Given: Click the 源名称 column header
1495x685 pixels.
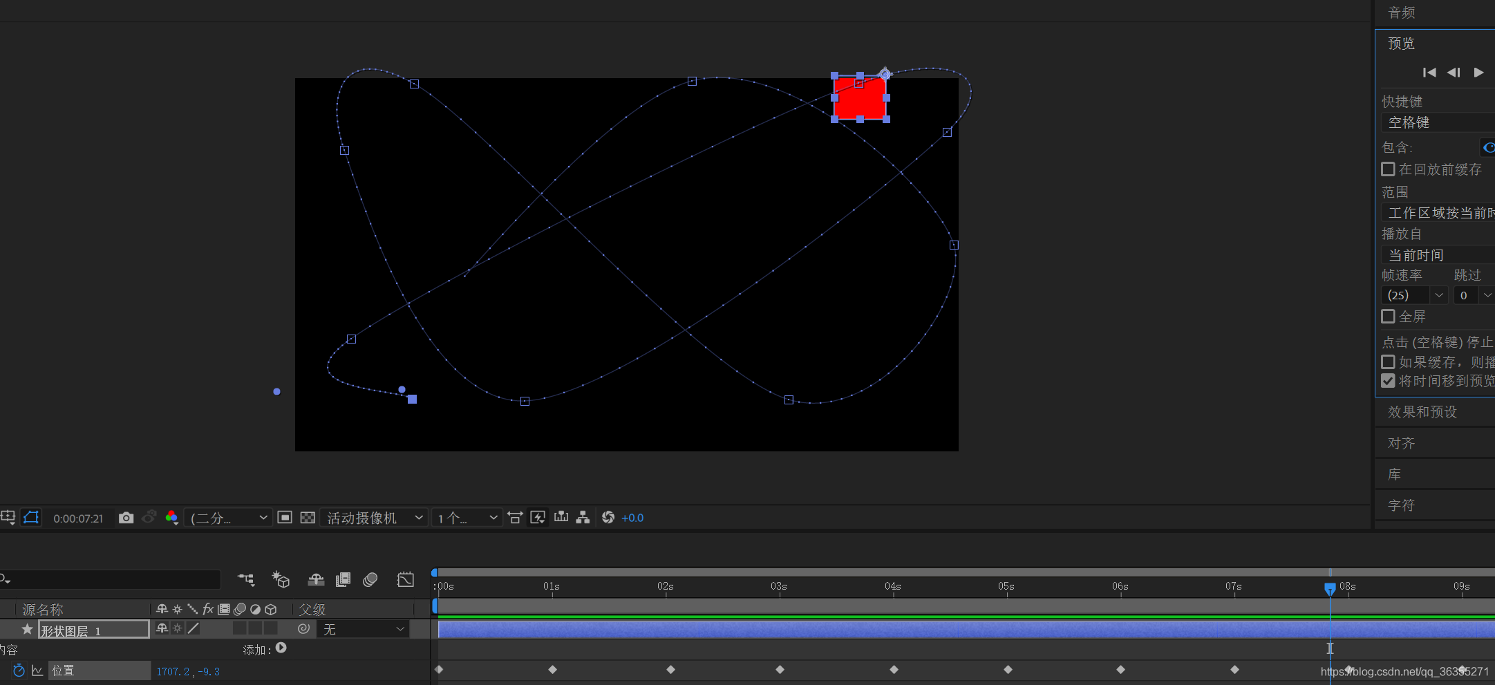Looking at the screenshot, I should [x=43, y=610].
